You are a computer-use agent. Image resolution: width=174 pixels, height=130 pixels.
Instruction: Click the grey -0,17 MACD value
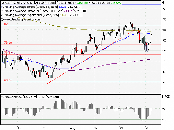tap(41, 97)
